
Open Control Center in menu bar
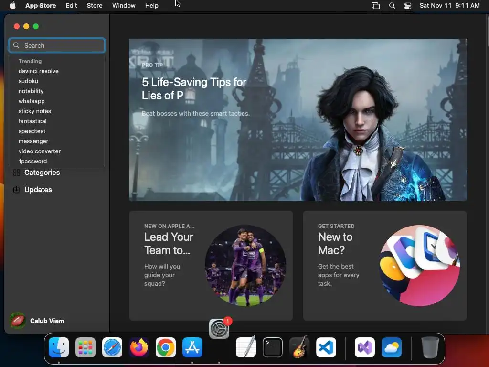pyautogui.click(x=408, y=6)
